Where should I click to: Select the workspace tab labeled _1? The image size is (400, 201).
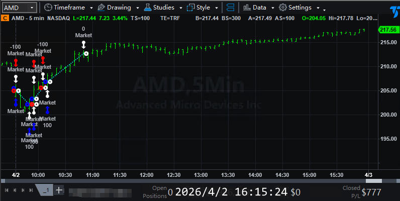pyautogui.click(x=46, y=190)
